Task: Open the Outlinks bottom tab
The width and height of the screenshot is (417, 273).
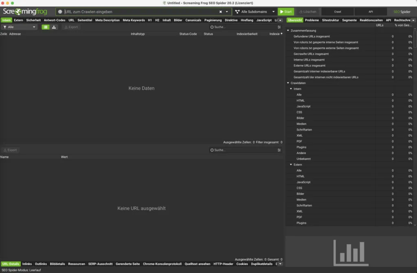Action: tap(41, 264)
